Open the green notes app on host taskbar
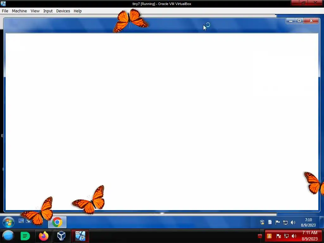Image resolution: width=324 pixels, height=243 pixels. (25, 236)
